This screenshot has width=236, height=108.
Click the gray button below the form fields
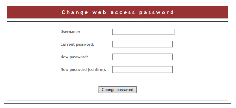[x=118, y=90]
